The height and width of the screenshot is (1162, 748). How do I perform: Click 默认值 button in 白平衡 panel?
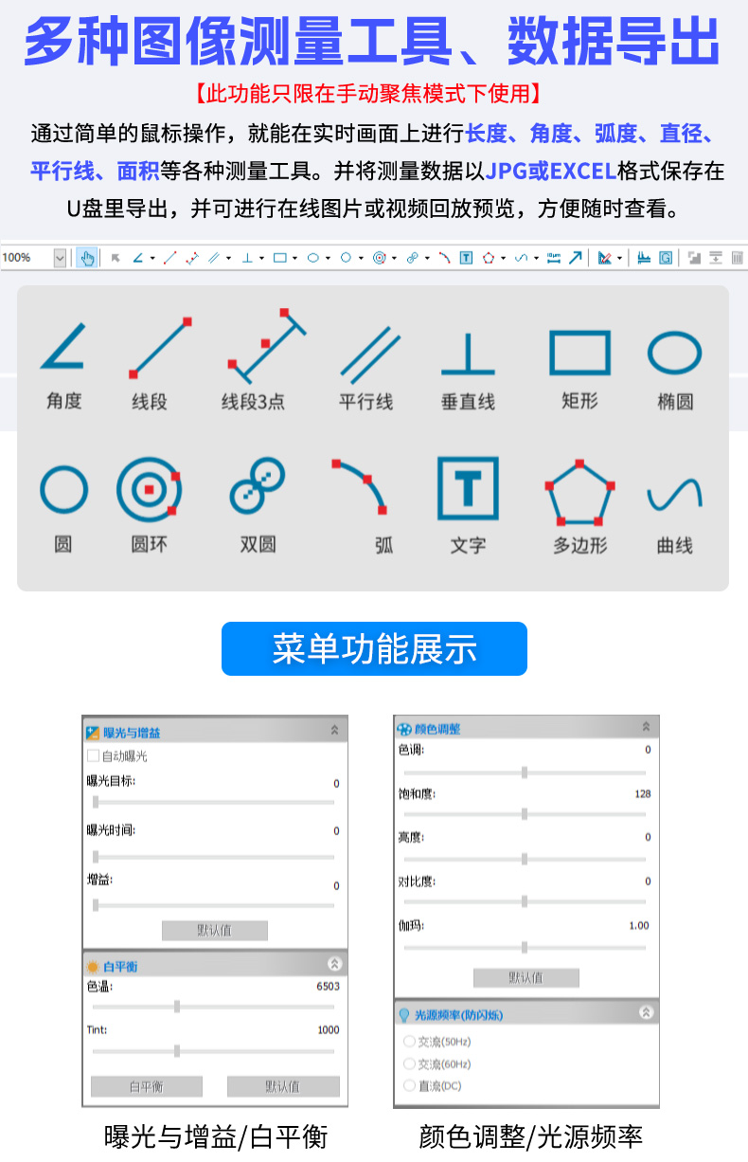pyautogui.click(x=283, y=1087)
